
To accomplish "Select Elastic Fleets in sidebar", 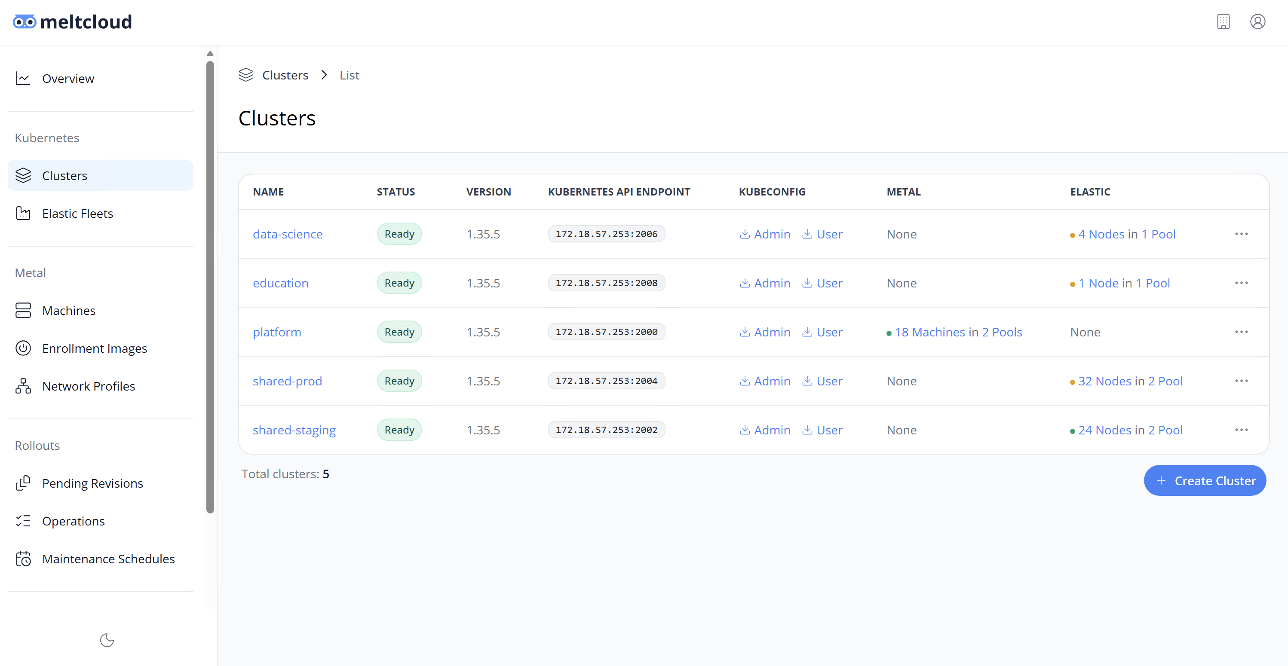I will (101, 214).
